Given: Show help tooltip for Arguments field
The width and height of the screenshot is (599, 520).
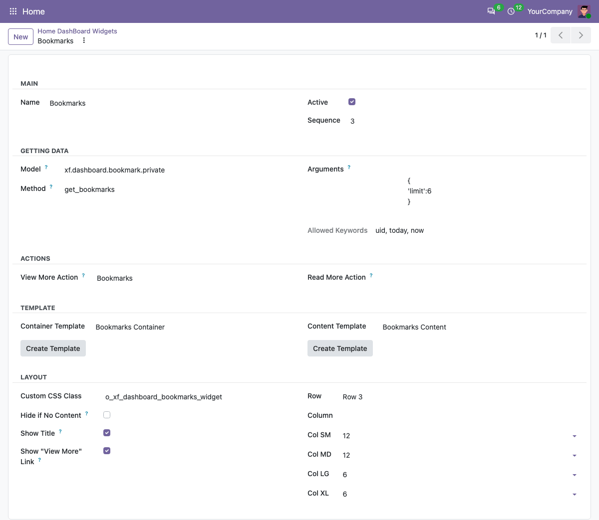Looking at the screenshot, I should point(349,168).
